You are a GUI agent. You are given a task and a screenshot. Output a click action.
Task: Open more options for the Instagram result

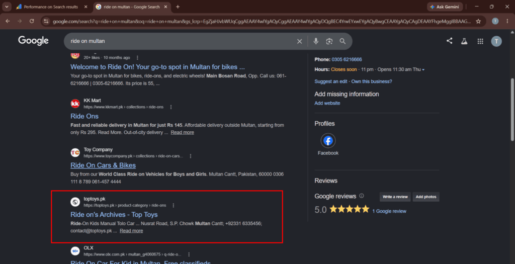point(137,57)
